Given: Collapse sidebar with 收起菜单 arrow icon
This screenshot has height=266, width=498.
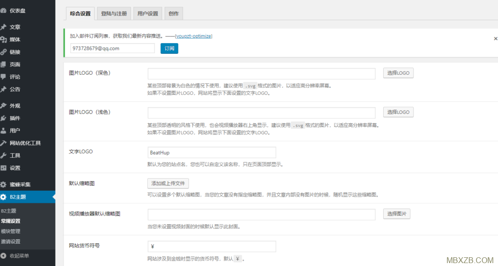Looking at the screenshot, I should tap(3, 255).
